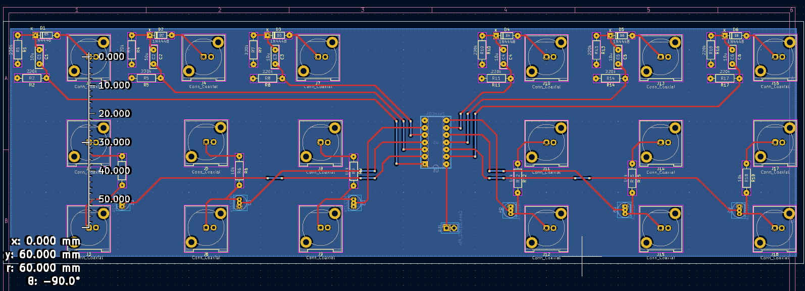The width and height of the screenshot is (805, 291).
Task: Select diode D3 footprint
Action: click(x=278, y=35)
